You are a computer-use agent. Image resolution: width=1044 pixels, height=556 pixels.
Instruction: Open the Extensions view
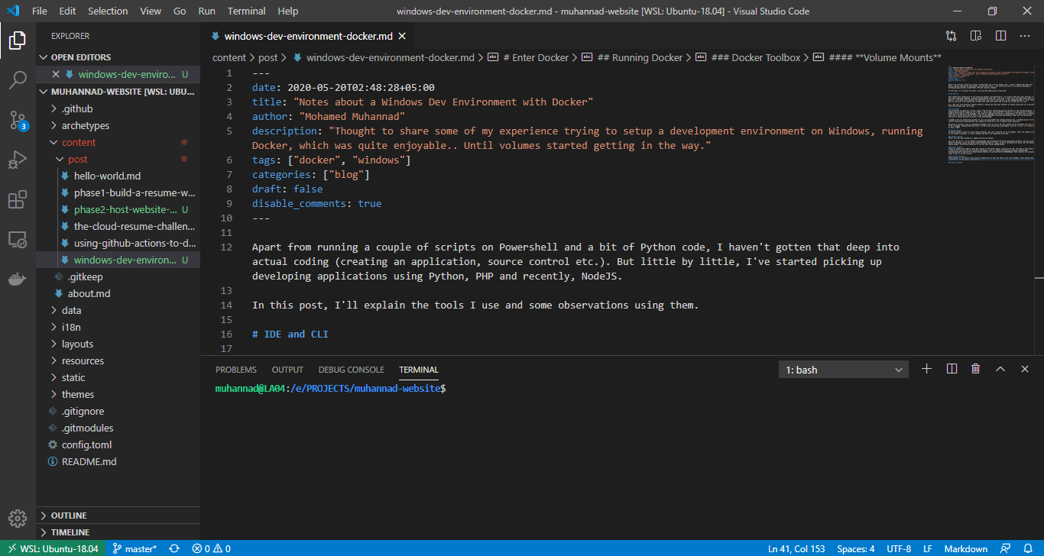click(x=17, y=199)
